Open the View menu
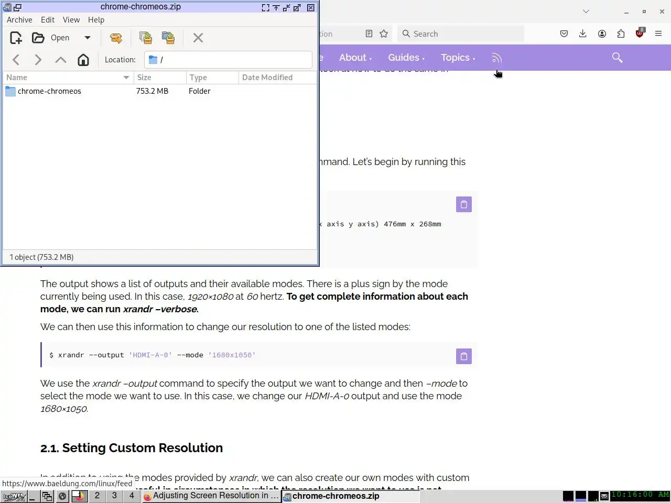Viewport: 671px width, 503px height. (71, 19)
